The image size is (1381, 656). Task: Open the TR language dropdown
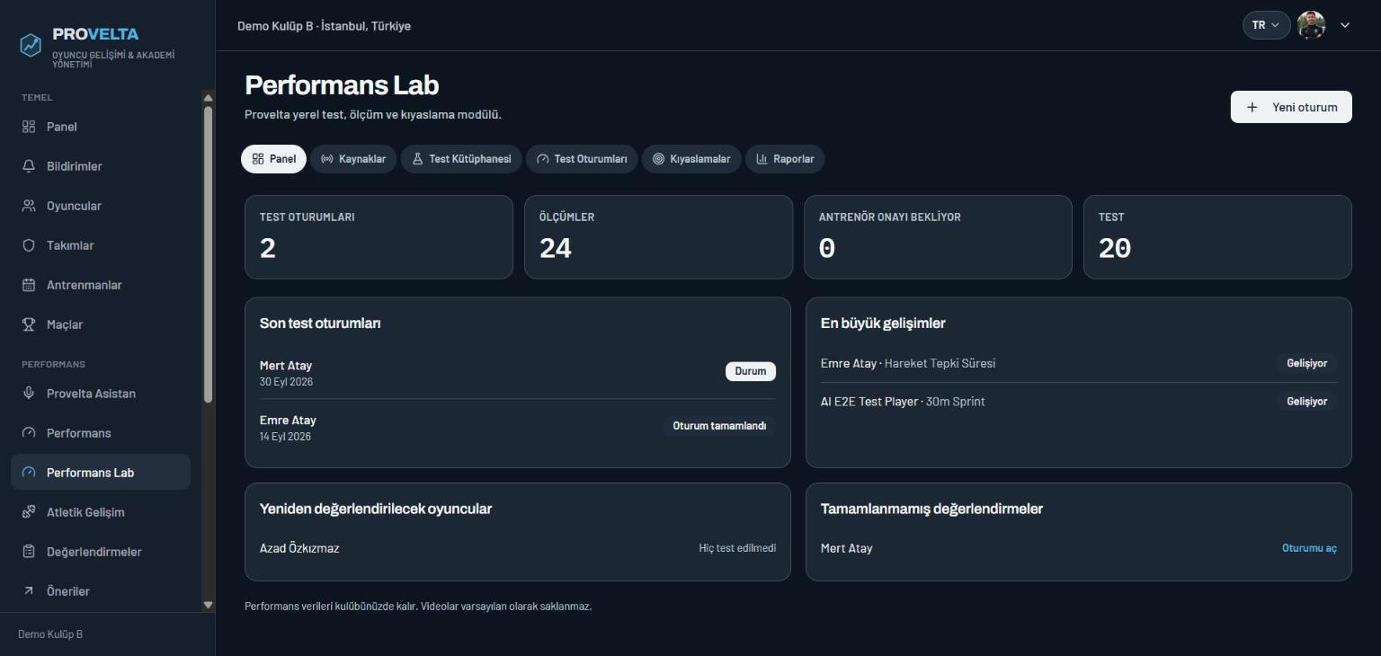pyautogui.click(x=1267, y=25)
